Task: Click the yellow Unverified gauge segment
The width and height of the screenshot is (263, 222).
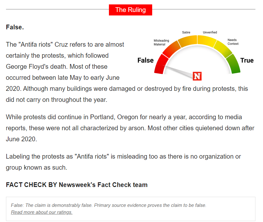Action: 206,41
